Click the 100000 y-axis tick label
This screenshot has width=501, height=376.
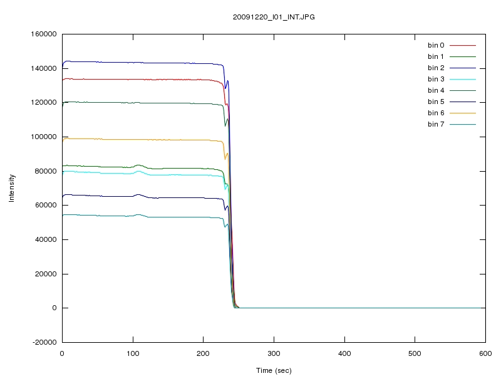point(43,137)
